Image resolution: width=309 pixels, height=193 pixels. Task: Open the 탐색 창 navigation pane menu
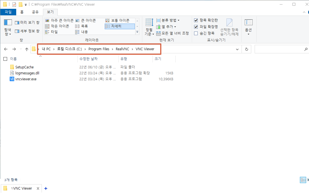point(8,28)
